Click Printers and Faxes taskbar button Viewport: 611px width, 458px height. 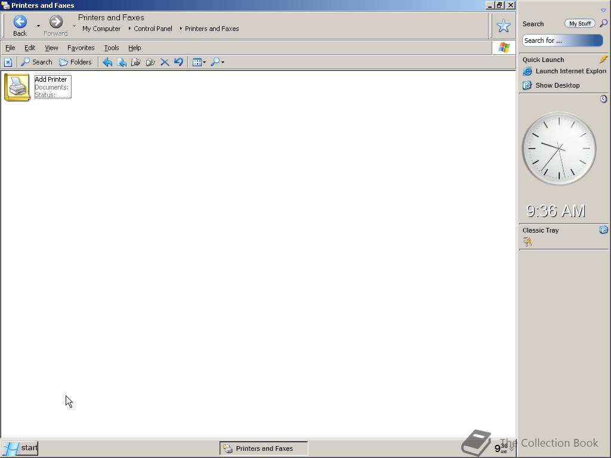point(264,448)
